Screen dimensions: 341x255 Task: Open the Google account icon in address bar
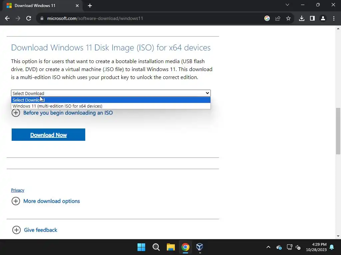coord(267,19)
